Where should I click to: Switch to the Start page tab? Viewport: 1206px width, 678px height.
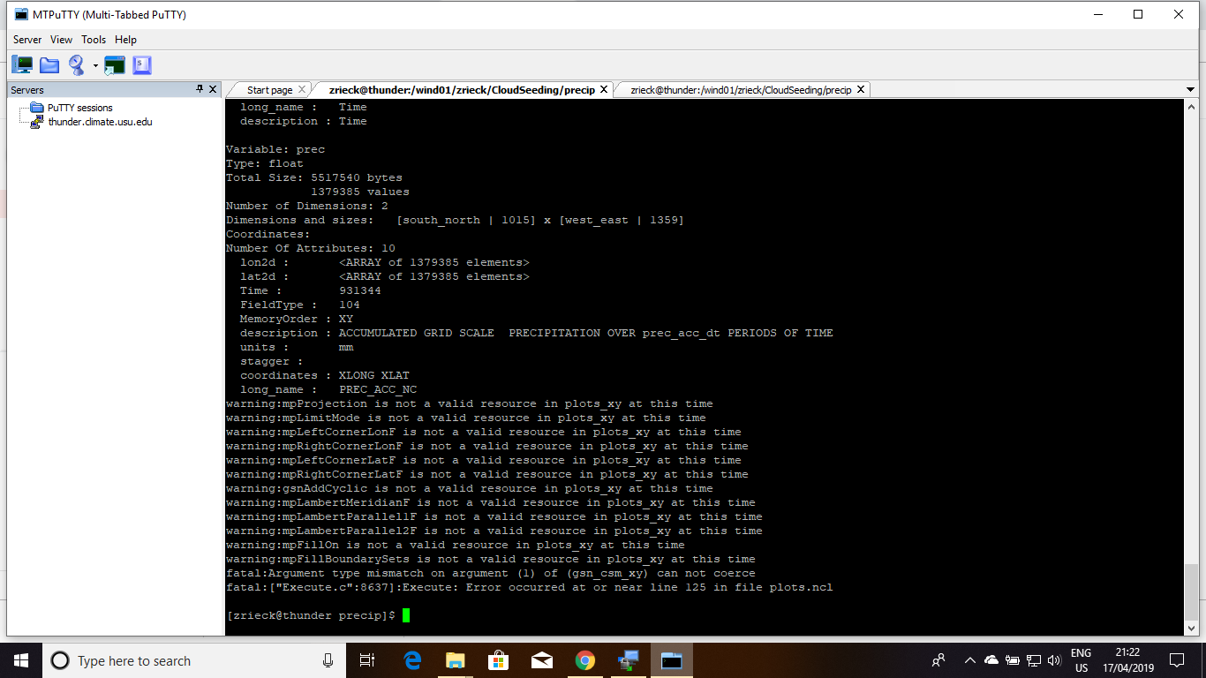(x=269, y=90)
